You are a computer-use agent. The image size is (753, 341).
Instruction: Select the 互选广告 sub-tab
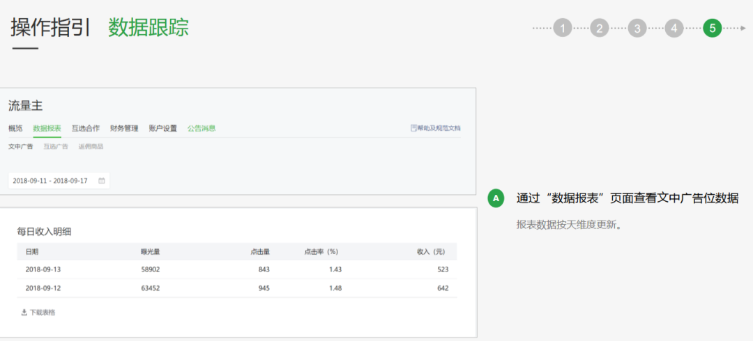56,146
